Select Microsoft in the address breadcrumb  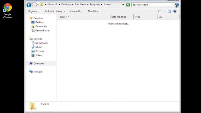52,4
